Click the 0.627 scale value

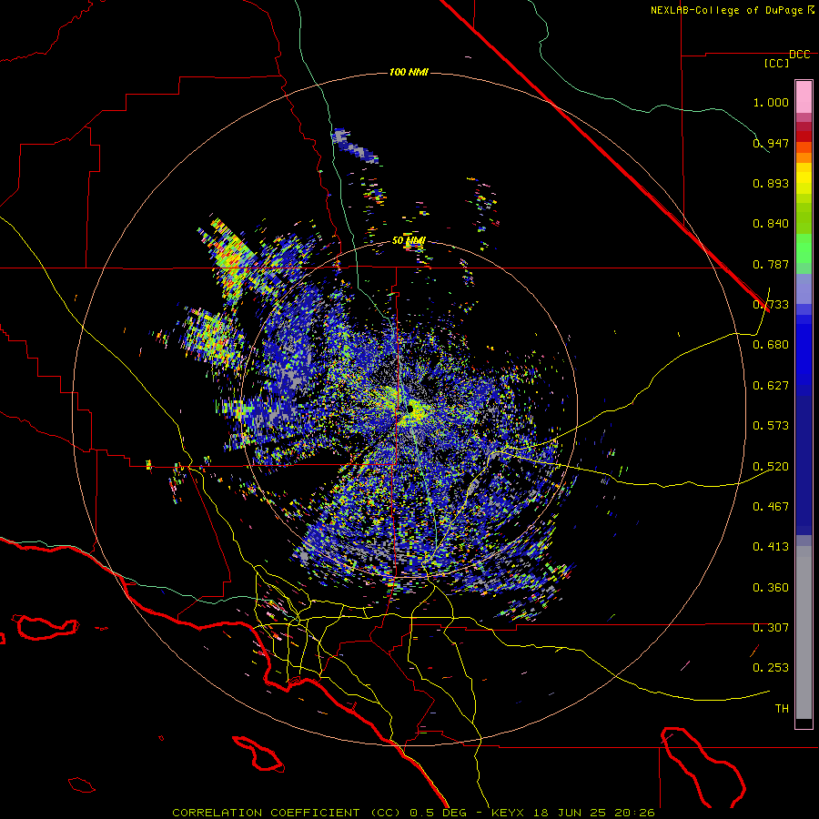(x=771, y=386)
